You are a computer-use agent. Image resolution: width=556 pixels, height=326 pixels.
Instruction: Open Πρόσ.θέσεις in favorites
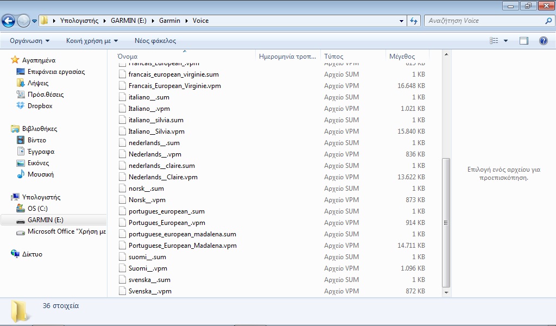point(40,95)
